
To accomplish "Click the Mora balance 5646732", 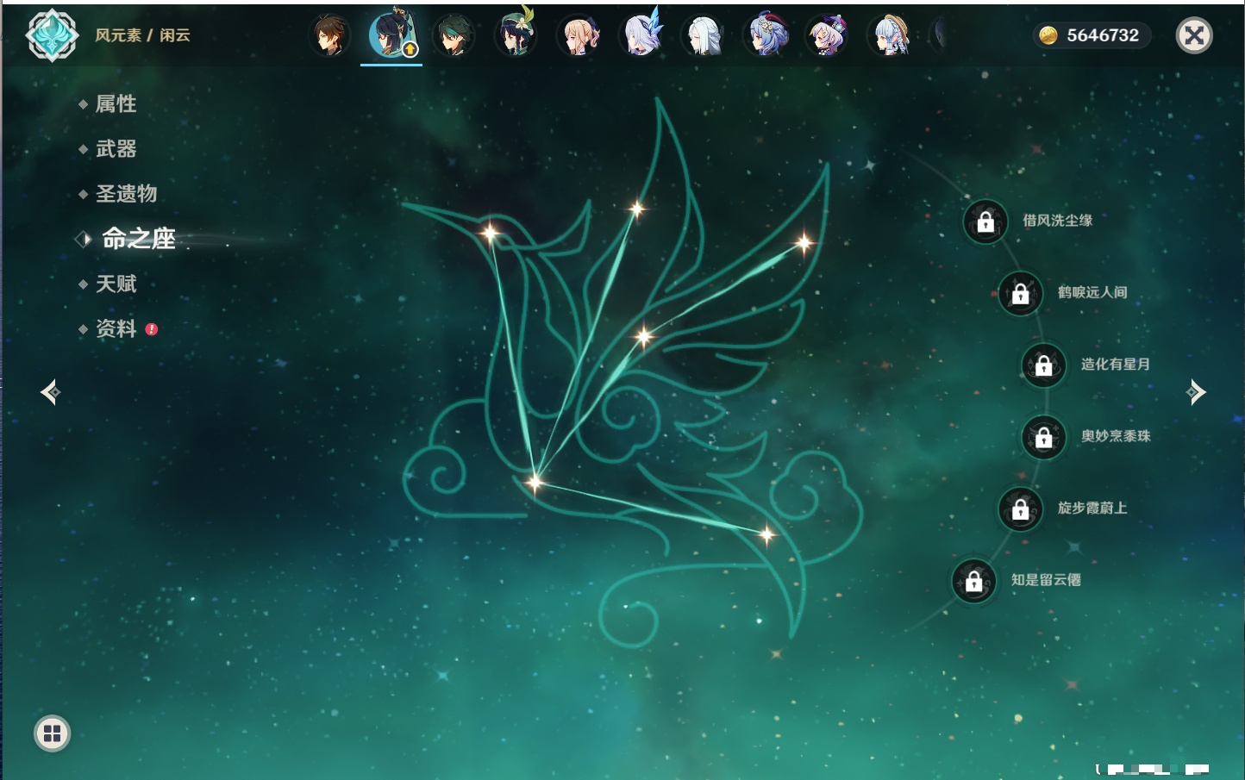I will 1103,35.
